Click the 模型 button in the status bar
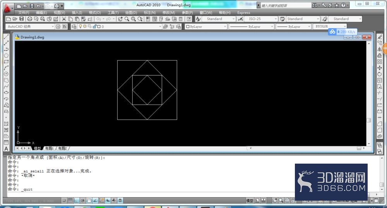The image size is (387, 208). point(250,201)
